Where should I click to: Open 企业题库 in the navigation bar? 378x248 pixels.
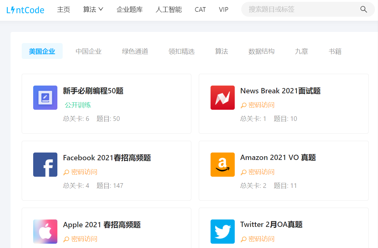click(x=130, y=10)
